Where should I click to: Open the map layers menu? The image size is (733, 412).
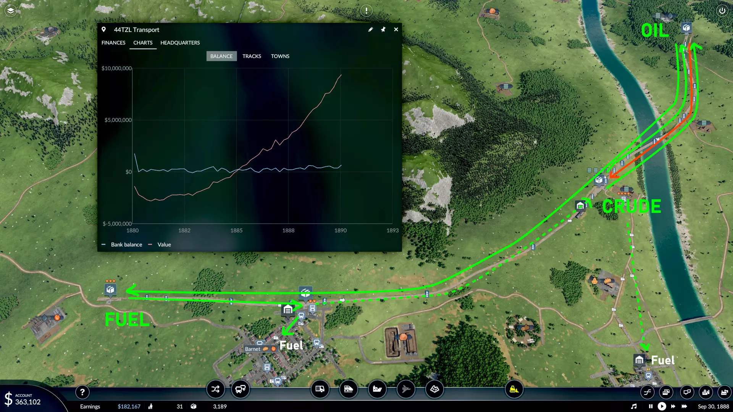click(11, 11)
